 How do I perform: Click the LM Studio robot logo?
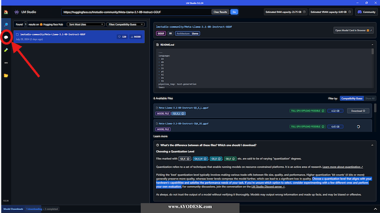[17, 12]
